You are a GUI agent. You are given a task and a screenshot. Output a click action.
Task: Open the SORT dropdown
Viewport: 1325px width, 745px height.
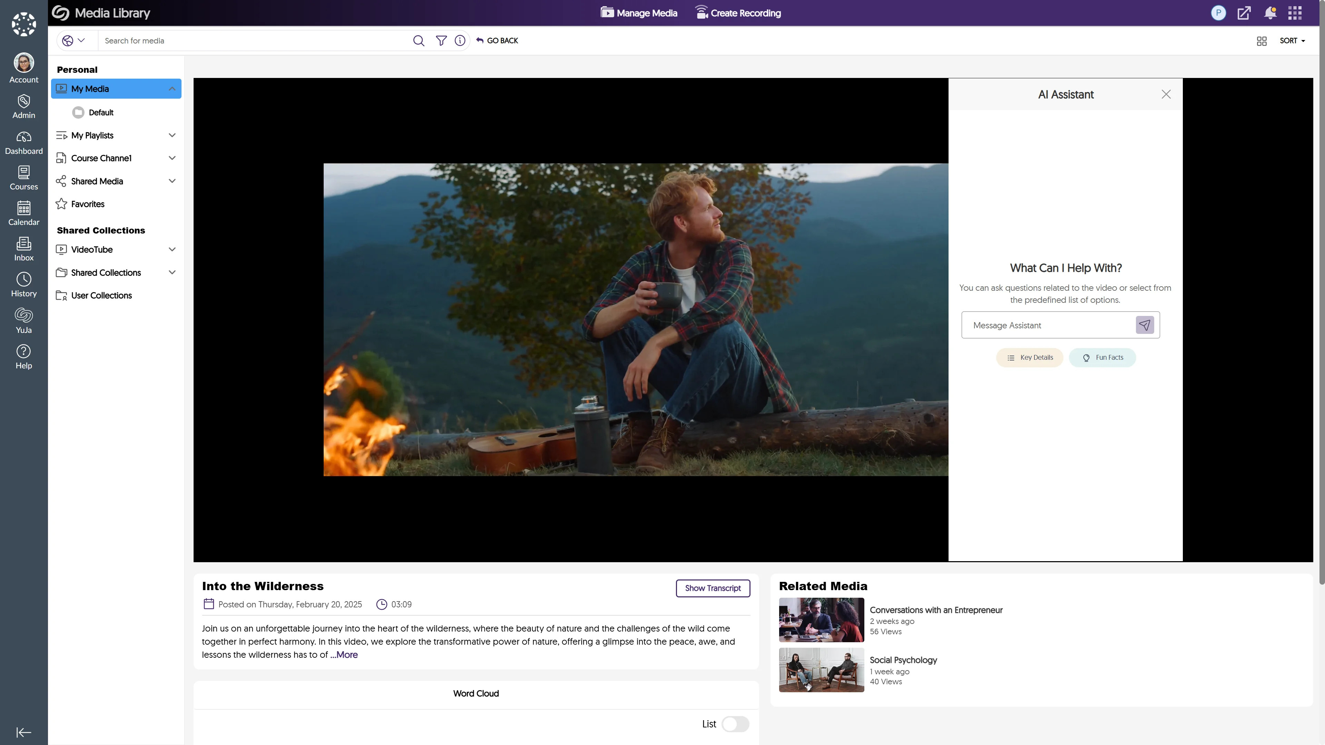click(x=1292, y=41)
